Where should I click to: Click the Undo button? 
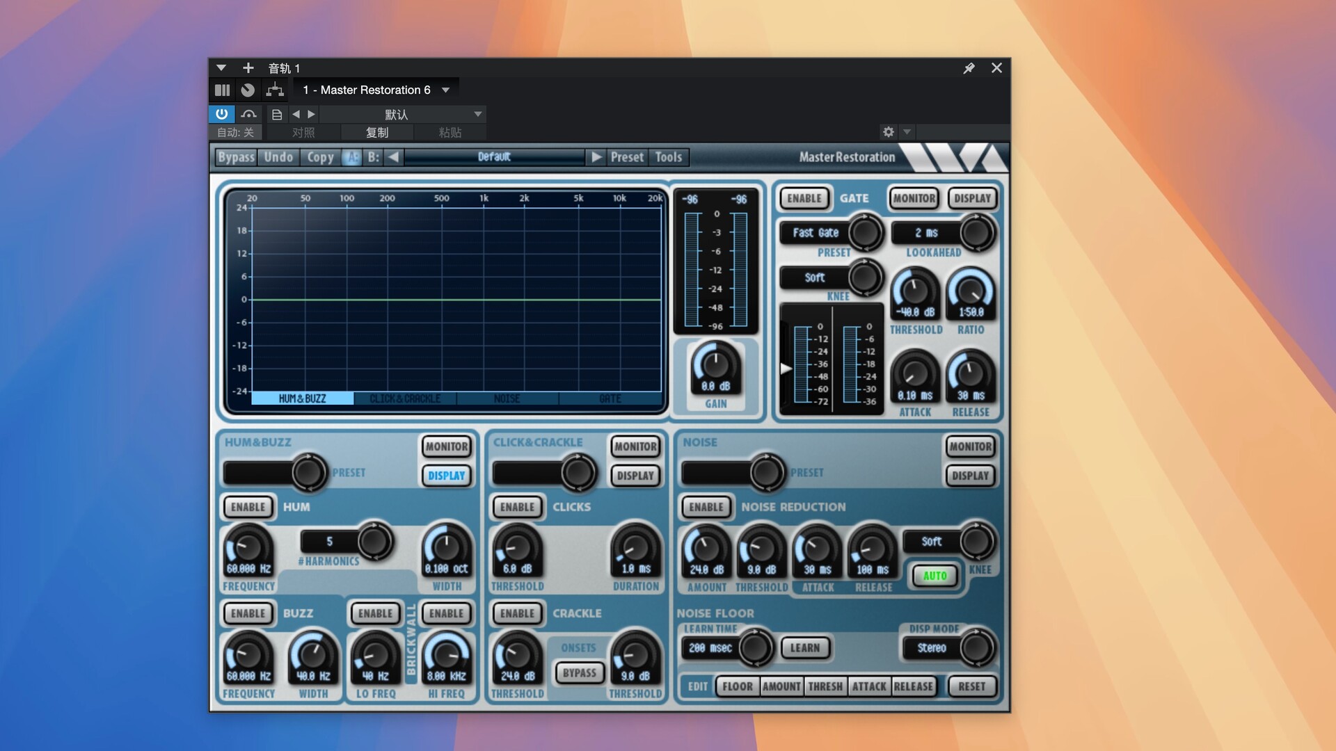click(279, 157)
